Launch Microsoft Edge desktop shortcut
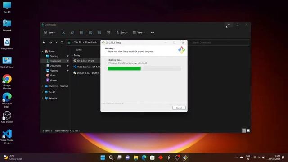The height and width of the screenshot is (162, 288). pos(7,100)
